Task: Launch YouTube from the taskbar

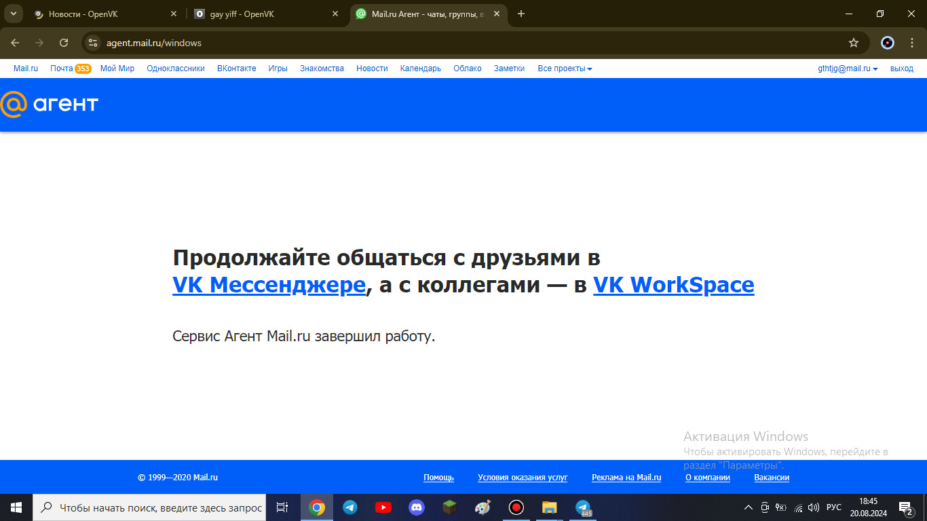Action: pos(383,507)
